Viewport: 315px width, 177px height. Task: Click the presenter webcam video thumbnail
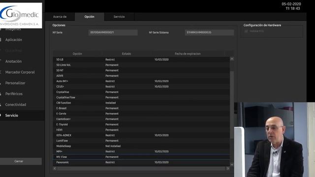275,140
